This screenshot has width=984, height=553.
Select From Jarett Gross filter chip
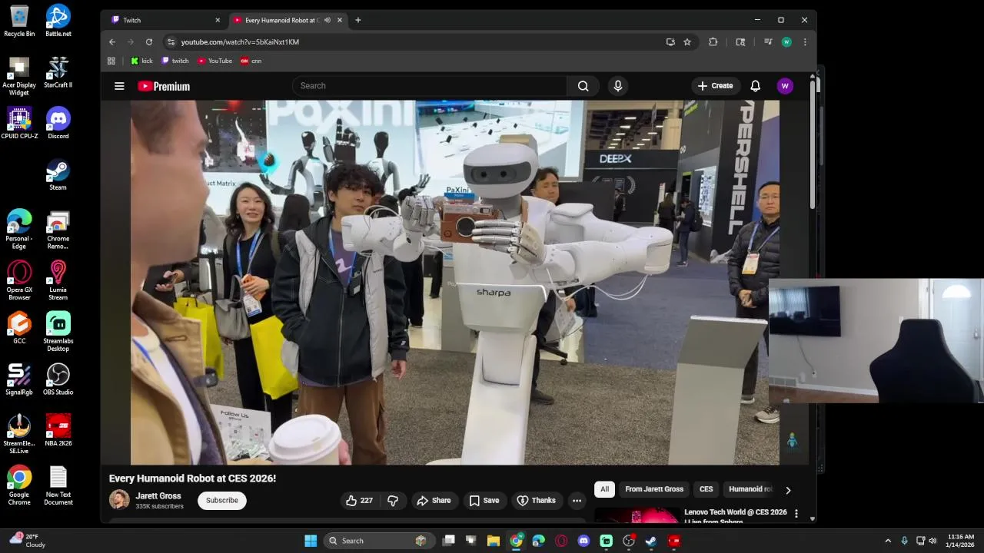click(653, 489)
